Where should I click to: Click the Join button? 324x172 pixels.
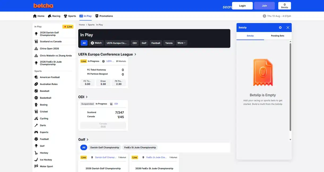click(264, 6)
